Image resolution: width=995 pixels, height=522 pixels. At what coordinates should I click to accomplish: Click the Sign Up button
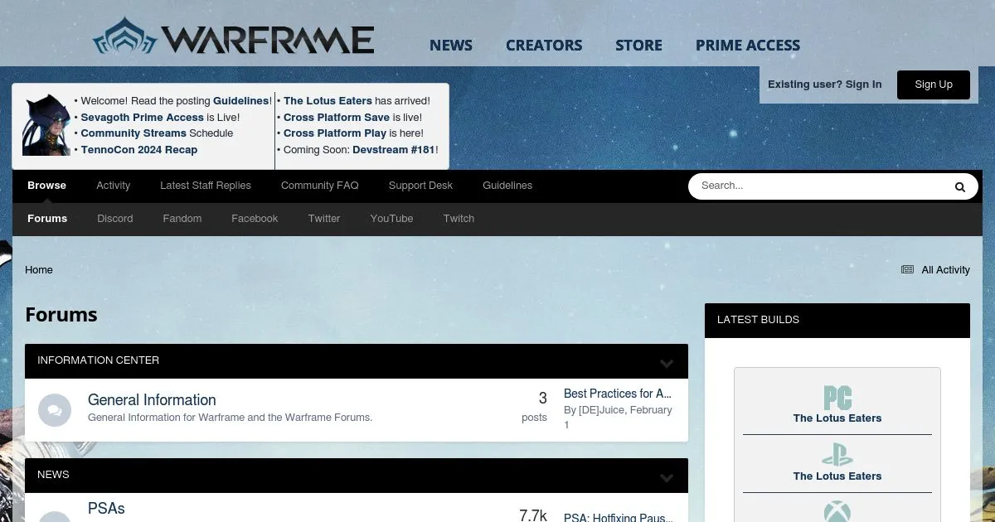[934, 85]
